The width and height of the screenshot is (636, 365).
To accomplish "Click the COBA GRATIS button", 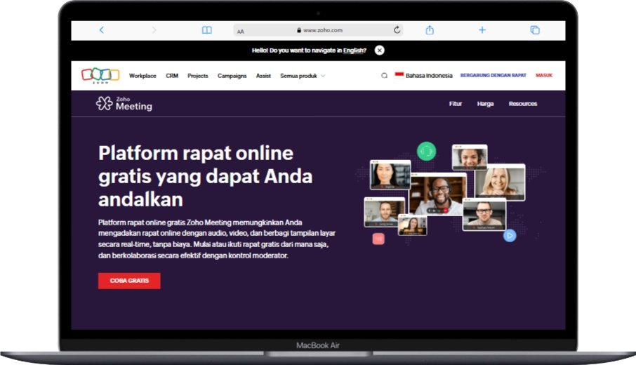I will point(129,281).
